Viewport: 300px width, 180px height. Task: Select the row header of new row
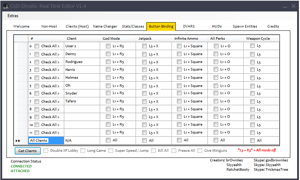[x=21, y=141]
